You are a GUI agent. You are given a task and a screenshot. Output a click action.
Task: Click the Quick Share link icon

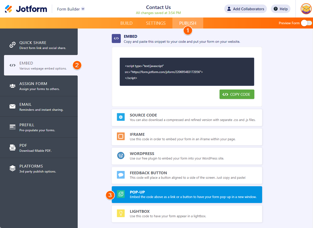point(13,45)
